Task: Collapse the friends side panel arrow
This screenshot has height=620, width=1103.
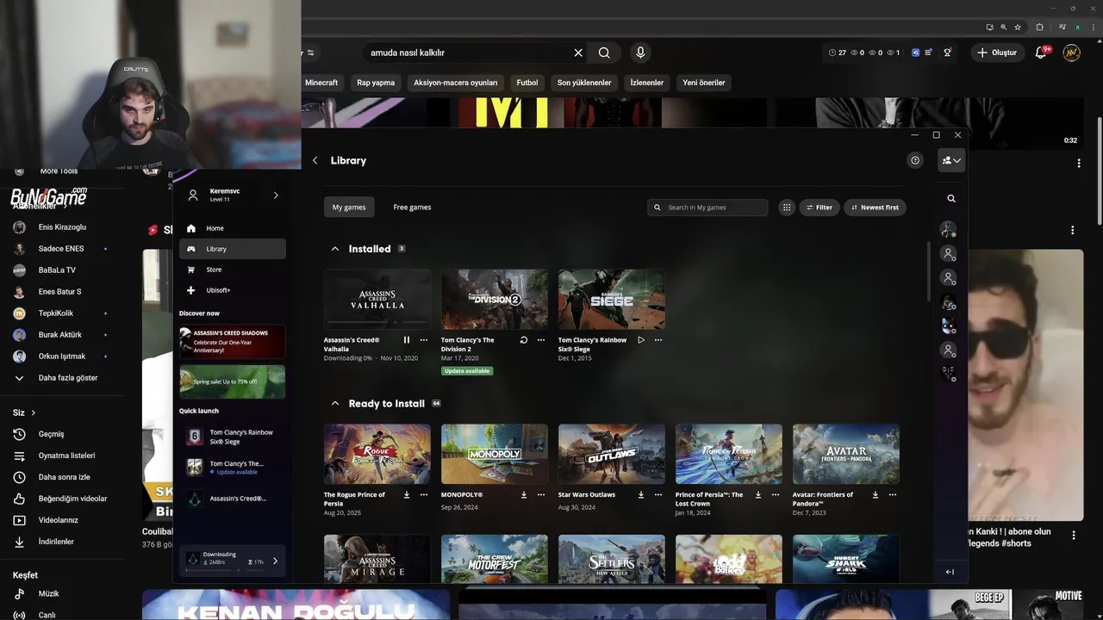Action: click(x=950, y=572)
